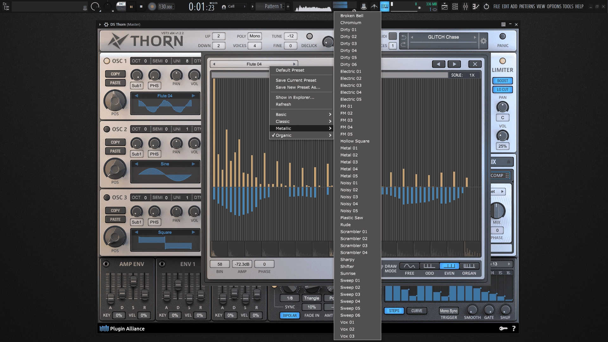Pause playback with the transport pause button
Screen dimensions: 608x342
(131, 6)
